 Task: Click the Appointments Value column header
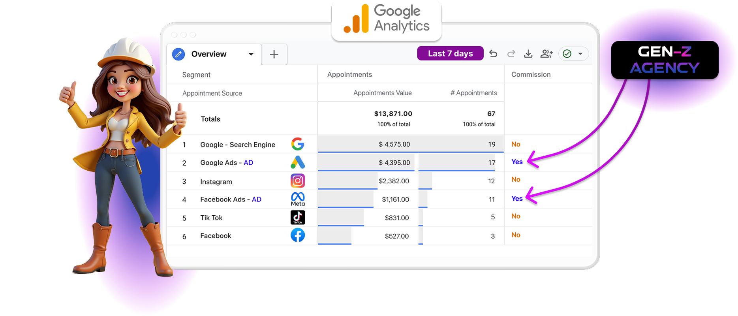[x=382, y=93]
